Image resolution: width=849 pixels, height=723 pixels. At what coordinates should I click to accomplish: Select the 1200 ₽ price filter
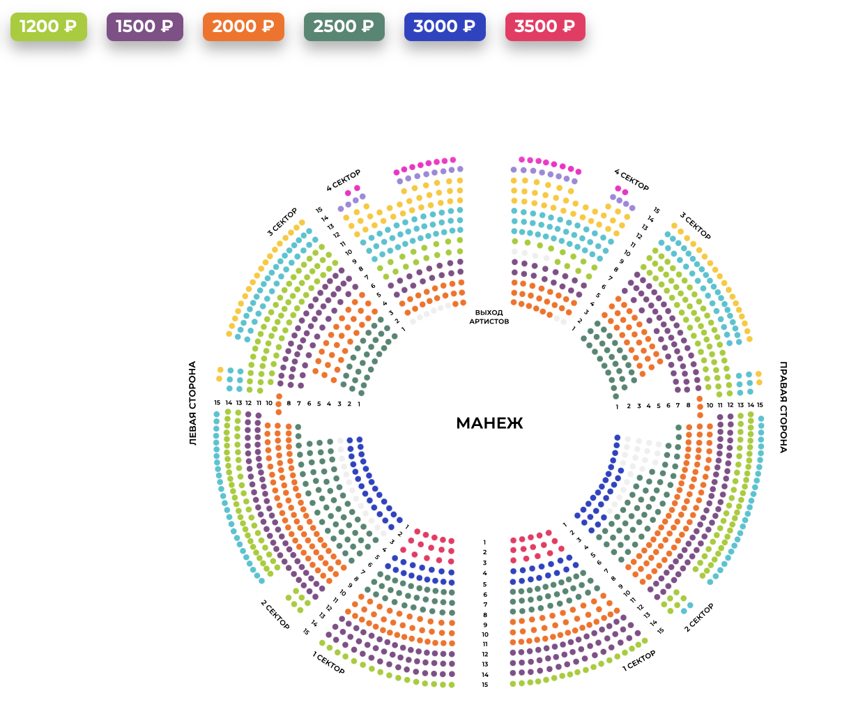point(49,26)
